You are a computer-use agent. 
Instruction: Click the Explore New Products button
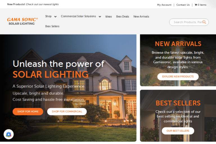tap(178, 76)
